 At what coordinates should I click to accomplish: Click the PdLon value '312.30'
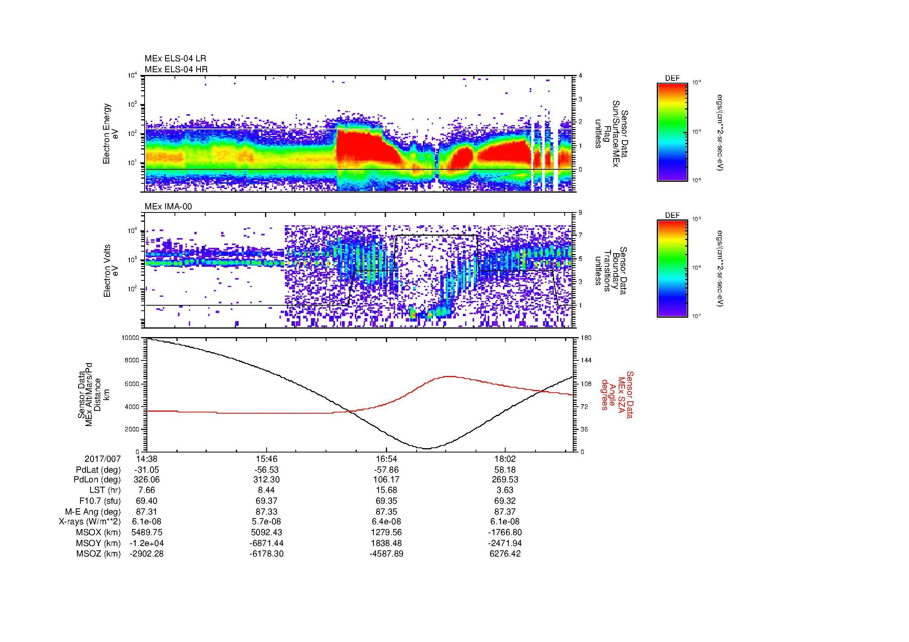pos(267,480)
